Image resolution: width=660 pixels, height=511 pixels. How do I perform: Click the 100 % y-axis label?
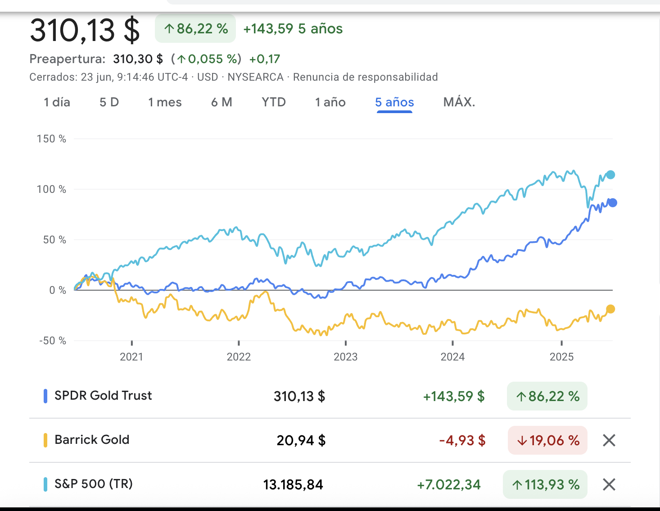point(51,189)
